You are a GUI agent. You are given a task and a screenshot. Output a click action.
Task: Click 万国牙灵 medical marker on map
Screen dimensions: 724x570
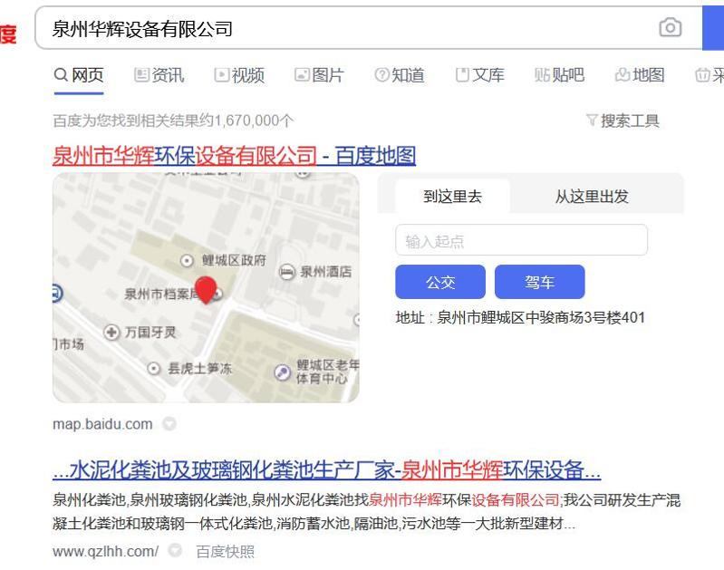click(x=111, y=332)
